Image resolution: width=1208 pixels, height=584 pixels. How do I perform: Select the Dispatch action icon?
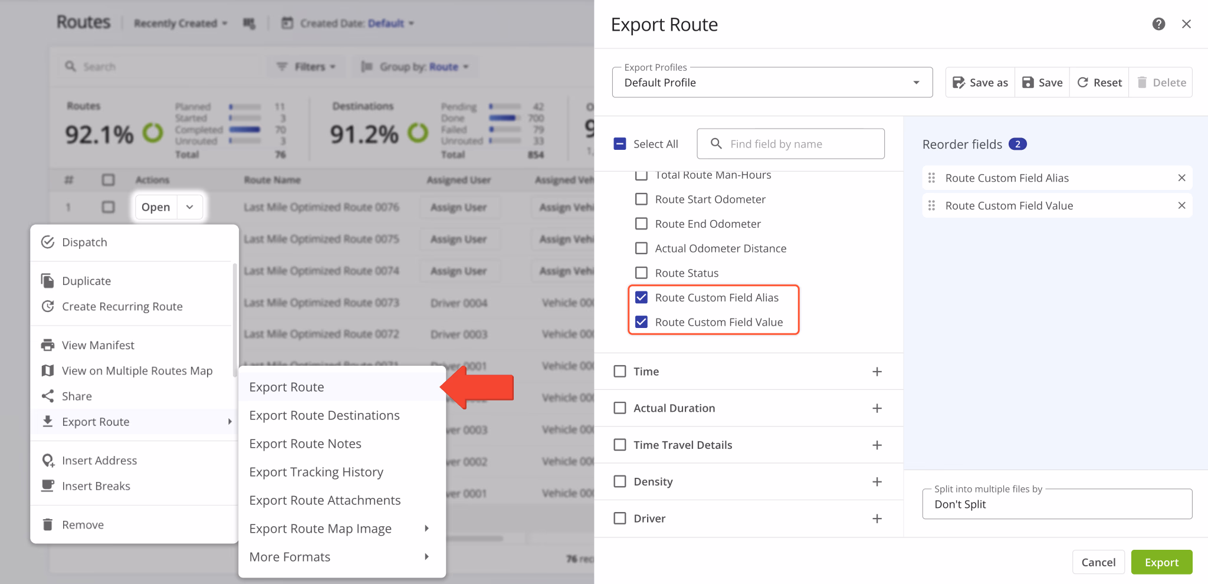[x=48, y=242]
